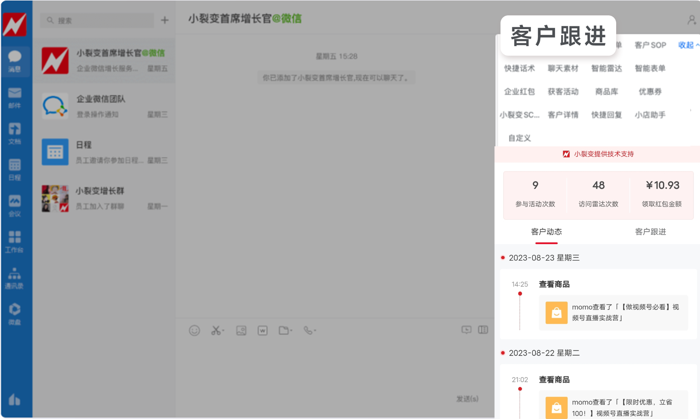The height and width of the screenshot is (419, 700).
Task: Open 获客活动 in the side panel
Action: coord(563,92)
